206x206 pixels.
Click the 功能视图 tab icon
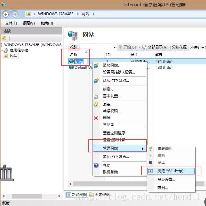(x=69, y=194)
